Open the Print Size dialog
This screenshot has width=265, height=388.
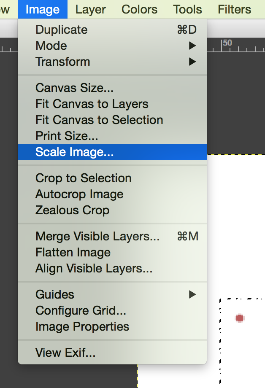click(112, 136)
